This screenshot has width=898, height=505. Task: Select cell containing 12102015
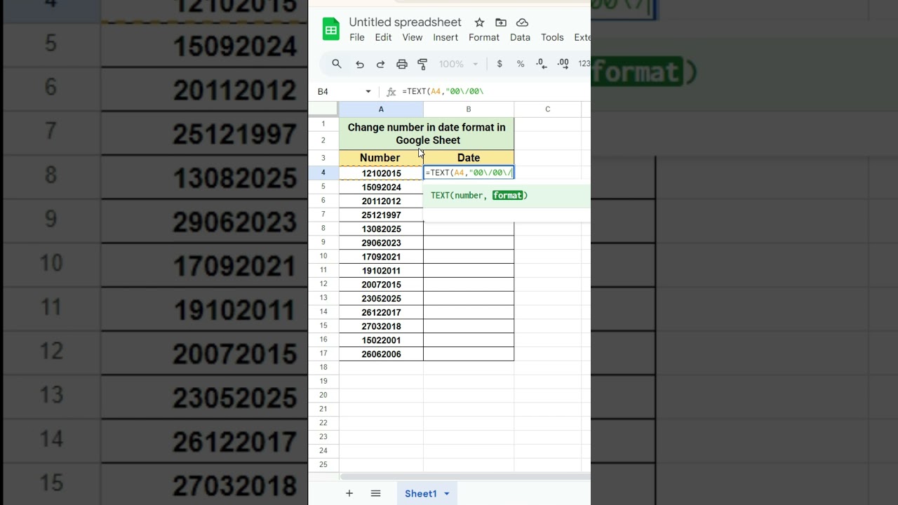click(381, 173)
